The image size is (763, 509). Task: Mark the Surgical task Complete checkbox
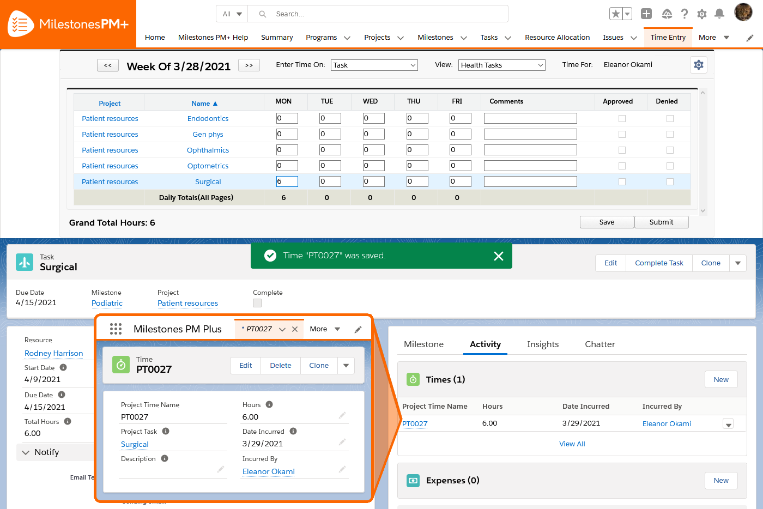pyautogui.click(x=257, y=303)
